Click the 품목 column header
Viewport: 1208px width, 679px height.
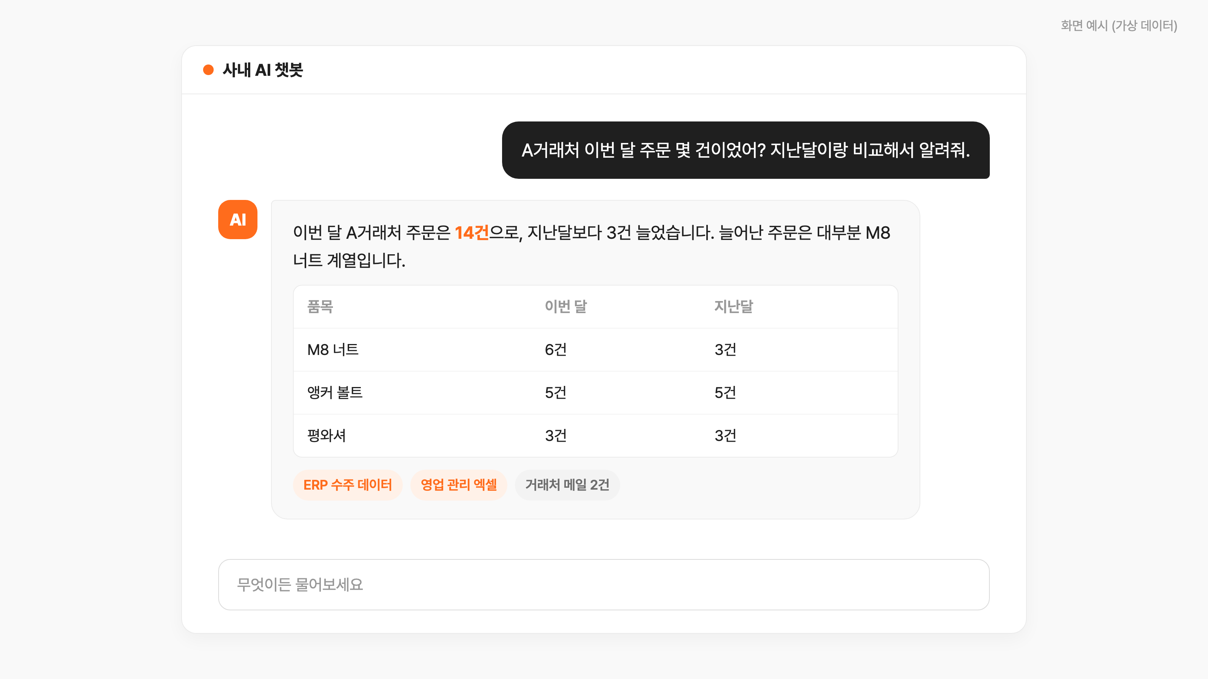[320, 306]
